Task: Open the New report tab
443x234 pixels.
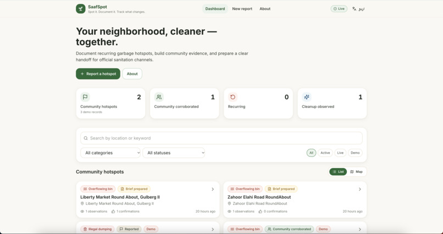Action: click(242, 9)
